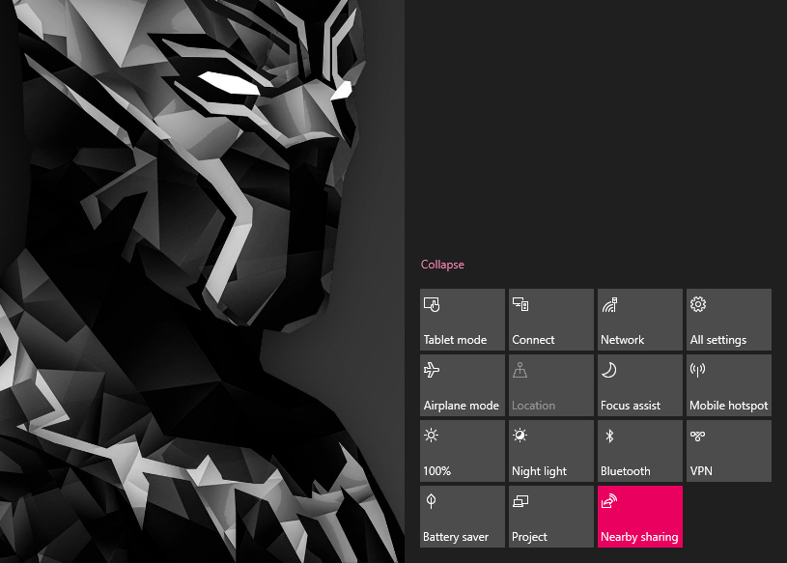
Task: Open the Network quick action tile
Action: tap(640, 320)
